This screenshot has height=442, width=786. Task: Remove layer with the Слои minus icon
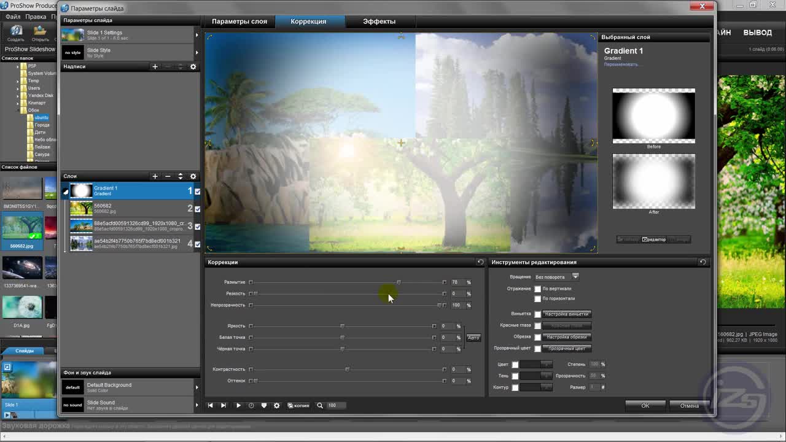(x=168, y=176)
